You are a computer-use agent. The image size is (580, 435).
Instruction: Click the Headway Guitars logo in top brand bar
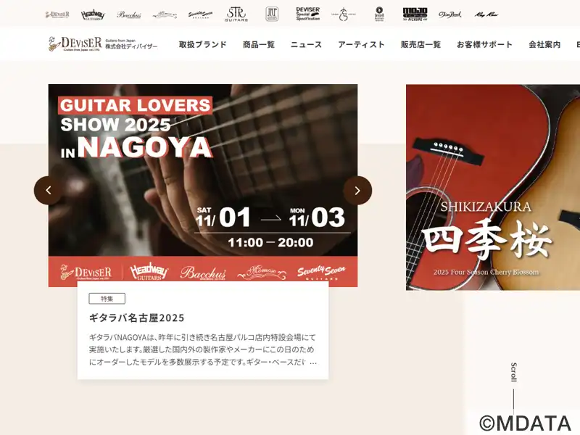coord(93,14)
